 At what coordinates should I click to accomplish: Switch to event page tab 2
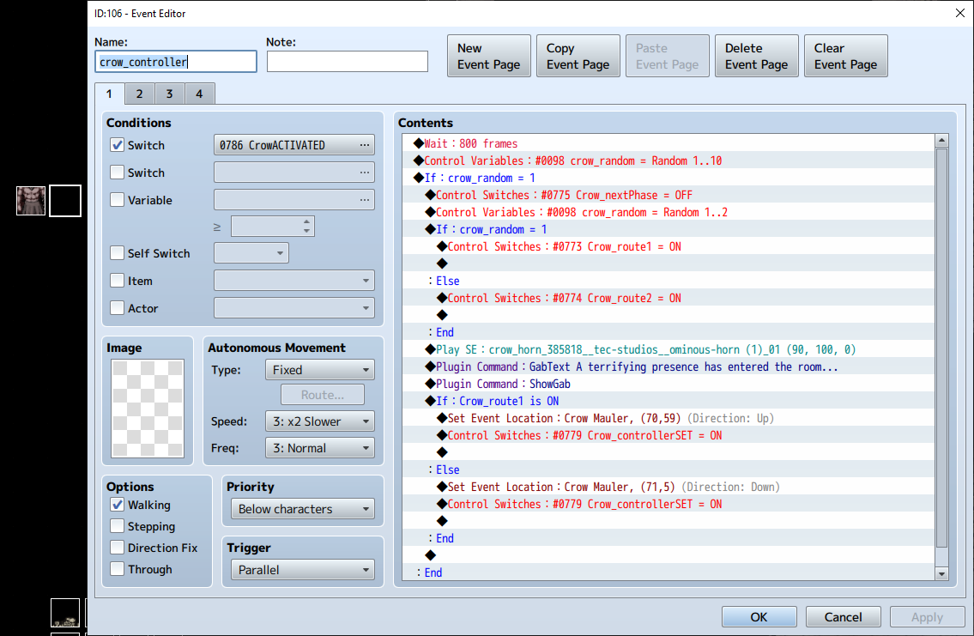point(139,94)
